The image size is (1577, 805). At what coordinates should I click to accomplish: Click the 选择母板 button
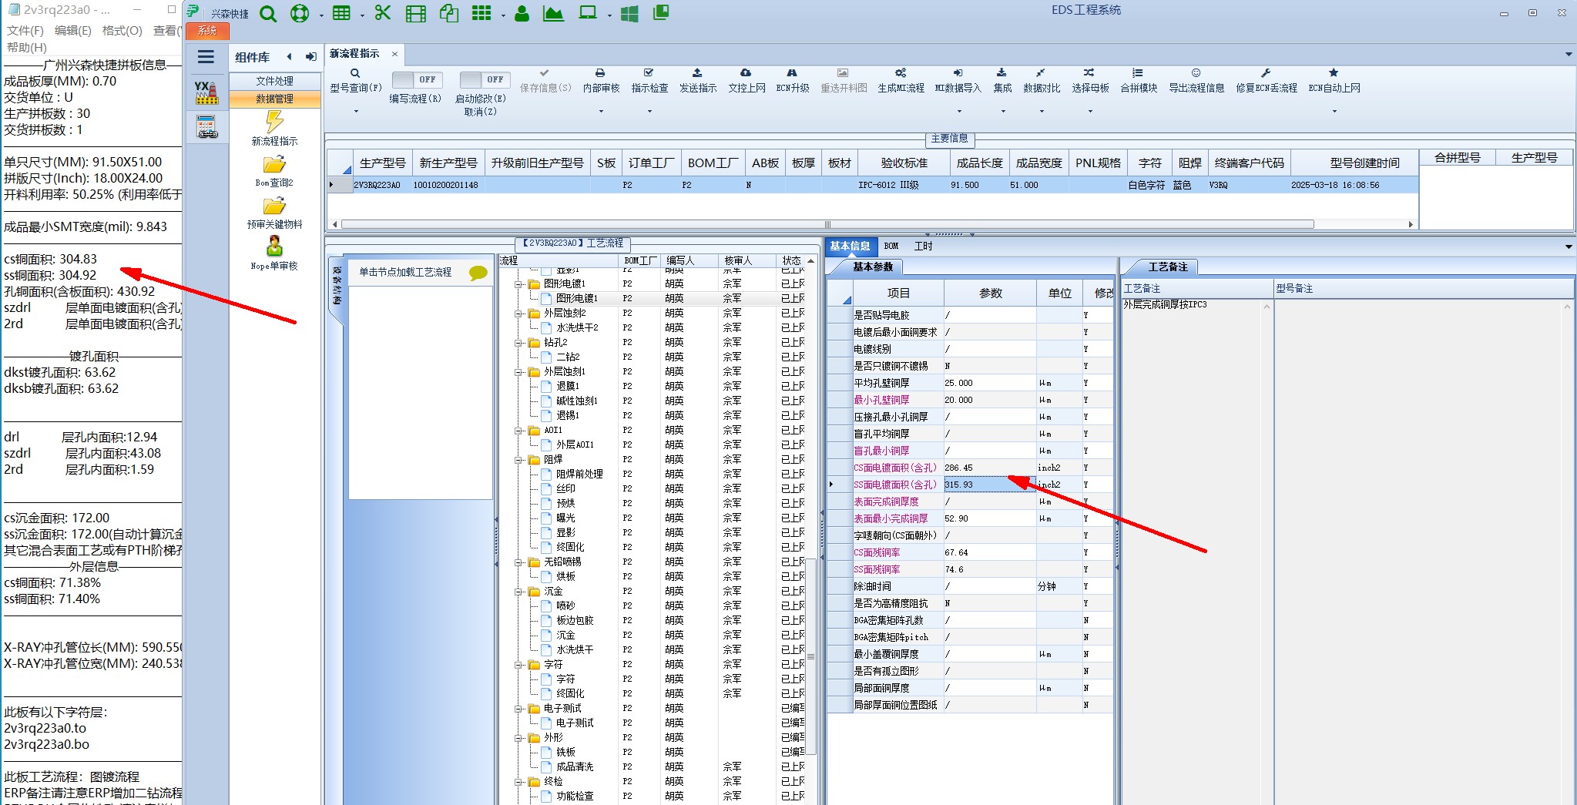point(1090,81)
